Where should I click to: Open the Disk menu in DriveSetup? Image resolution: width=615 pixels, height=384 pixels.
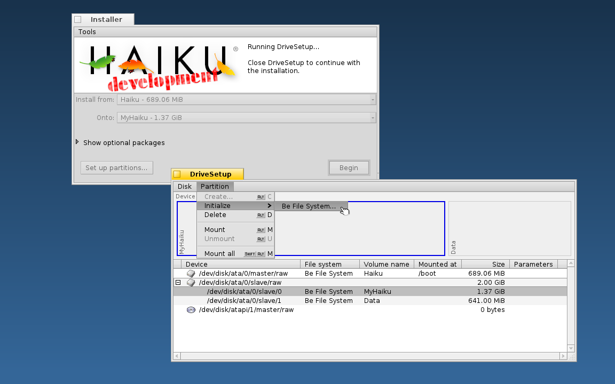pyautogui.click(x=184, y=187)
